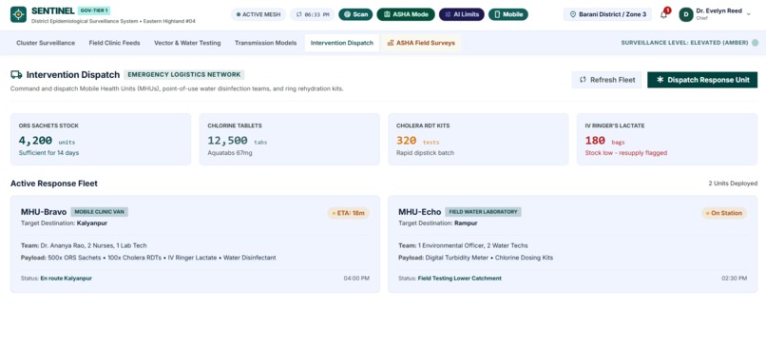The height and width of the screenshot is (348, 766).
Task: Click the ACTIVE MESH status pill
Action: tap(259, 14)
